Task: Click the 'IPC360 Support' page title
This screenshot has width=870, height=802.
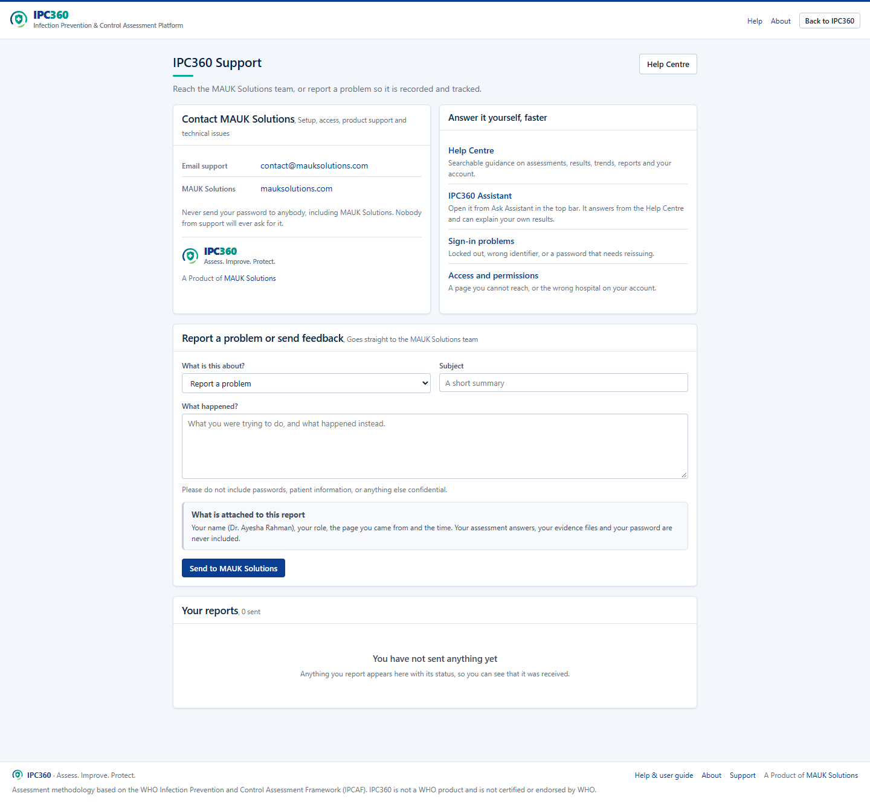Action: click(217, 63)
